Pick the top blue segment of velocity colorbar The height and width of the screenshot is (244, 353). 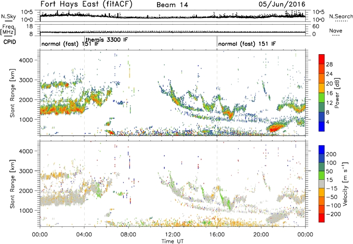[x=322, y=150]
